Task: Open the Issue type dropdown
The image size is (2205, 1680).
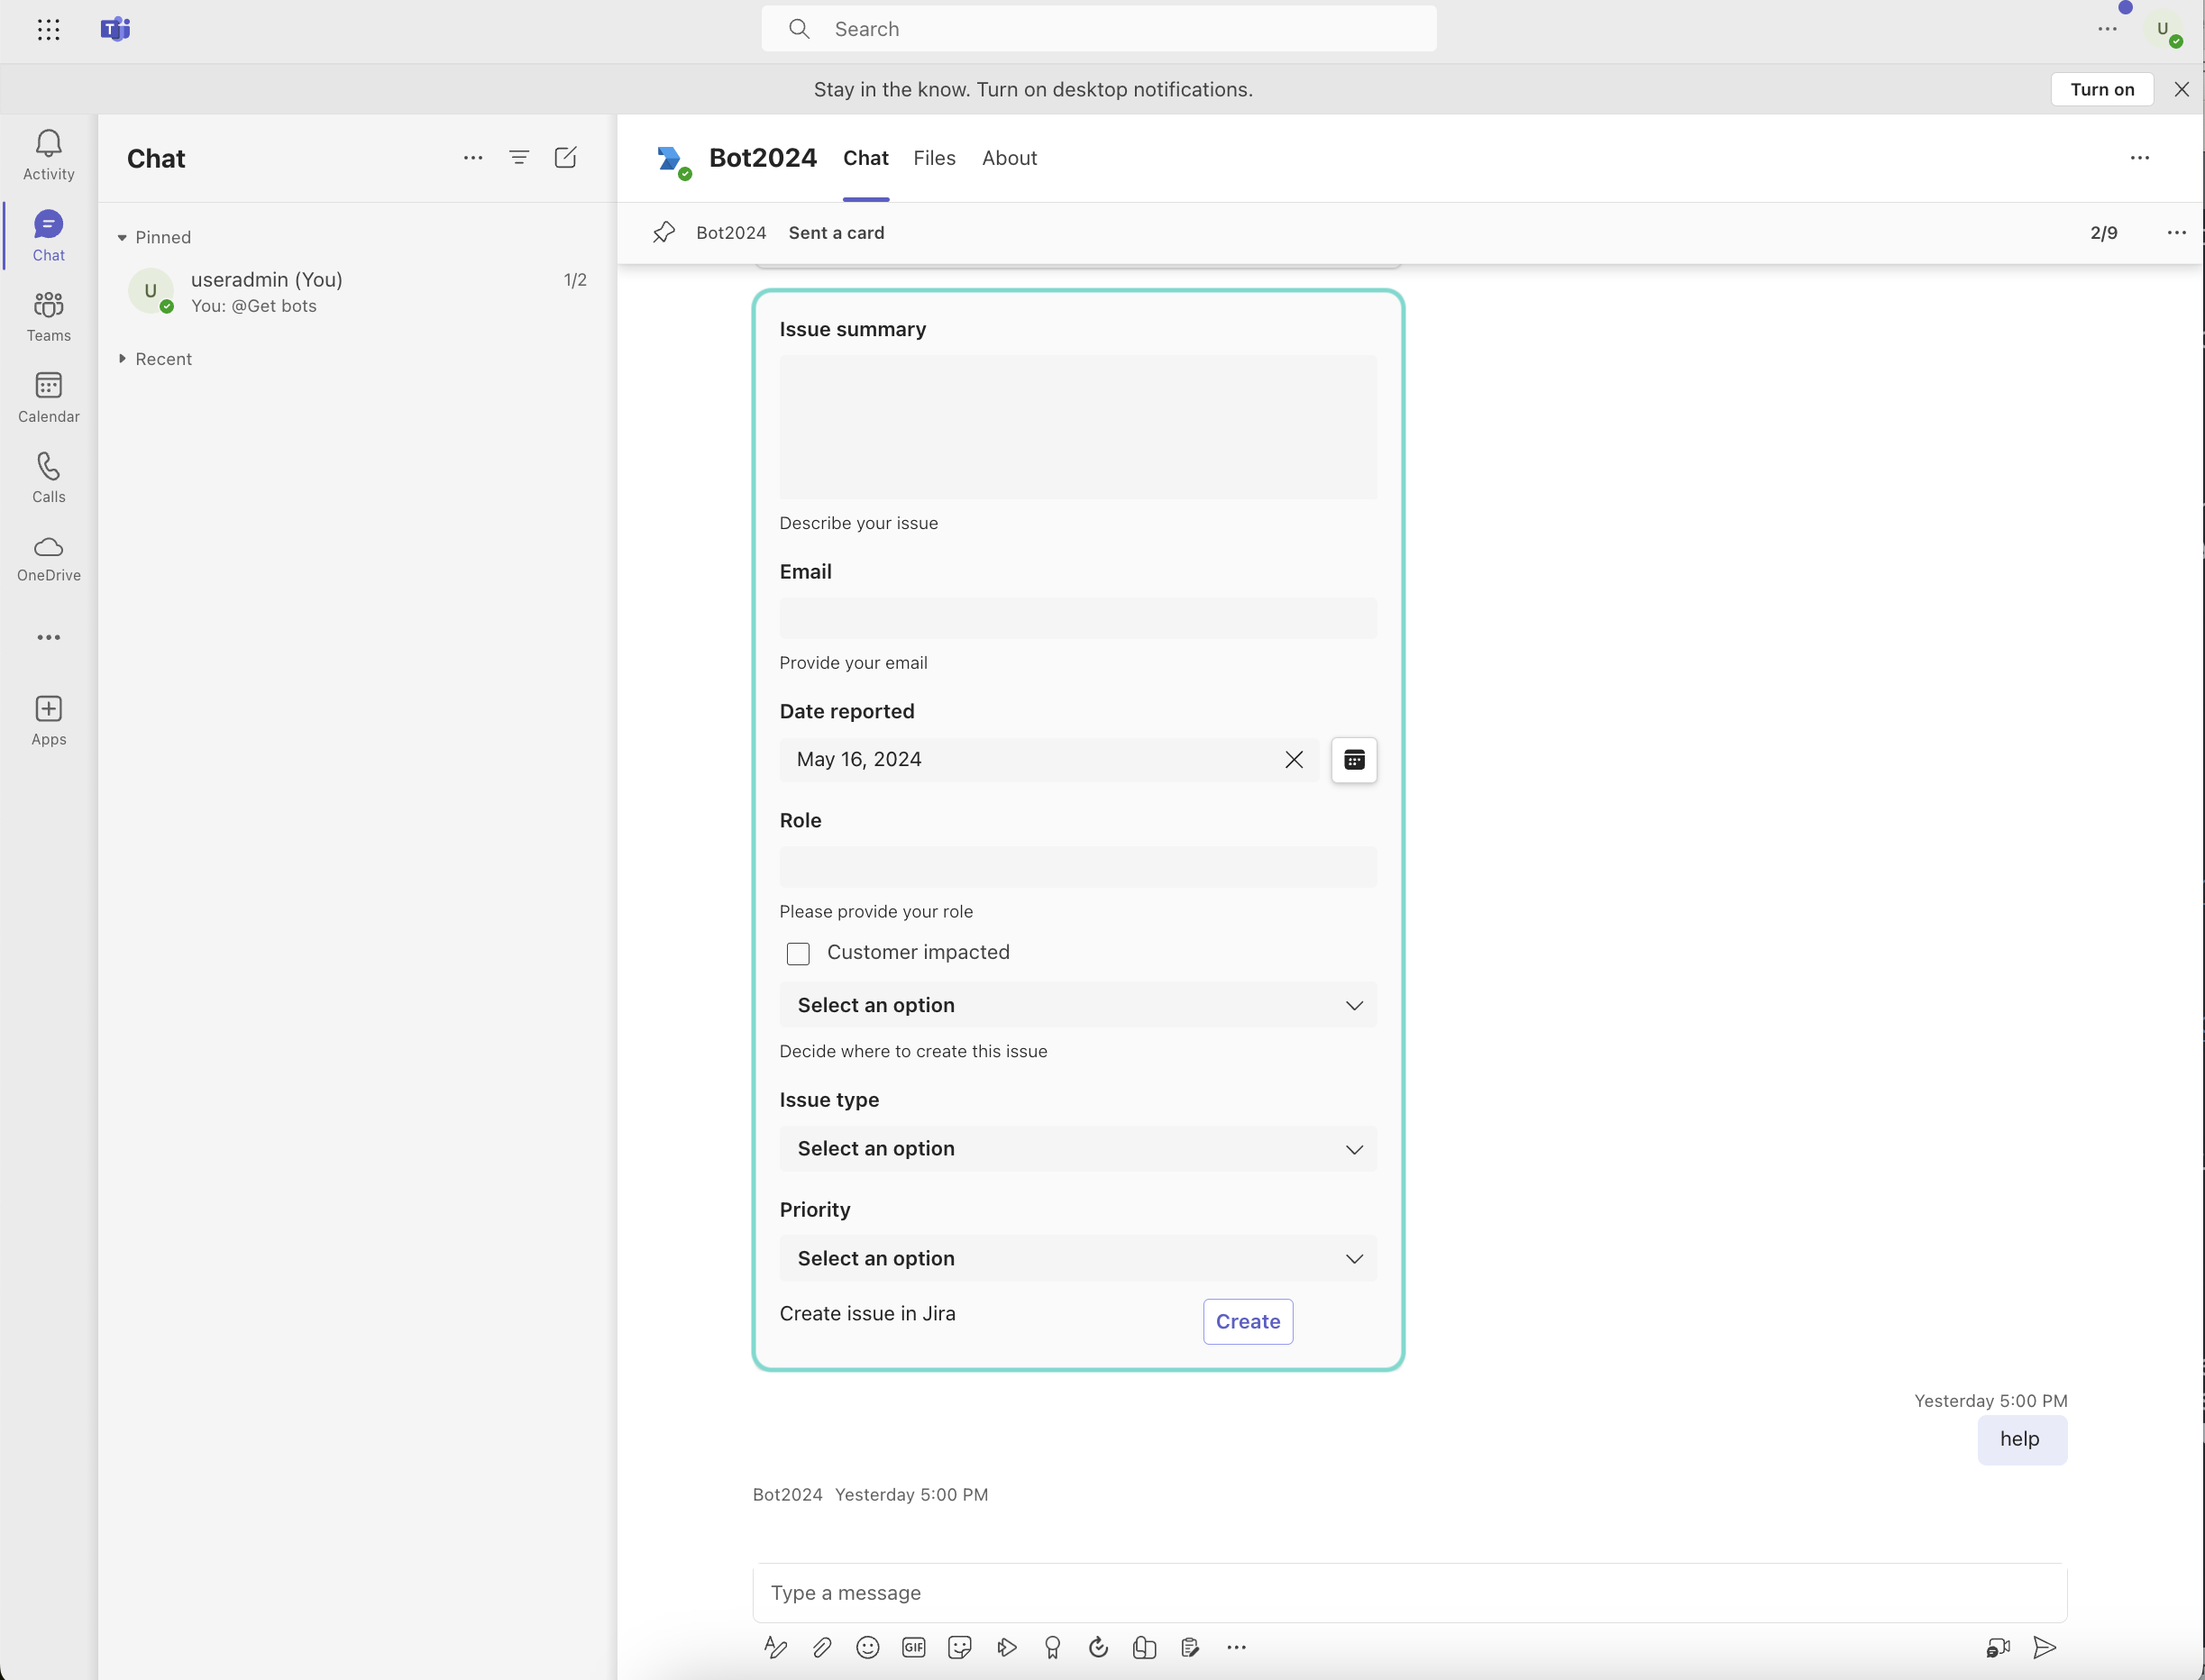Action: 1077,1149
